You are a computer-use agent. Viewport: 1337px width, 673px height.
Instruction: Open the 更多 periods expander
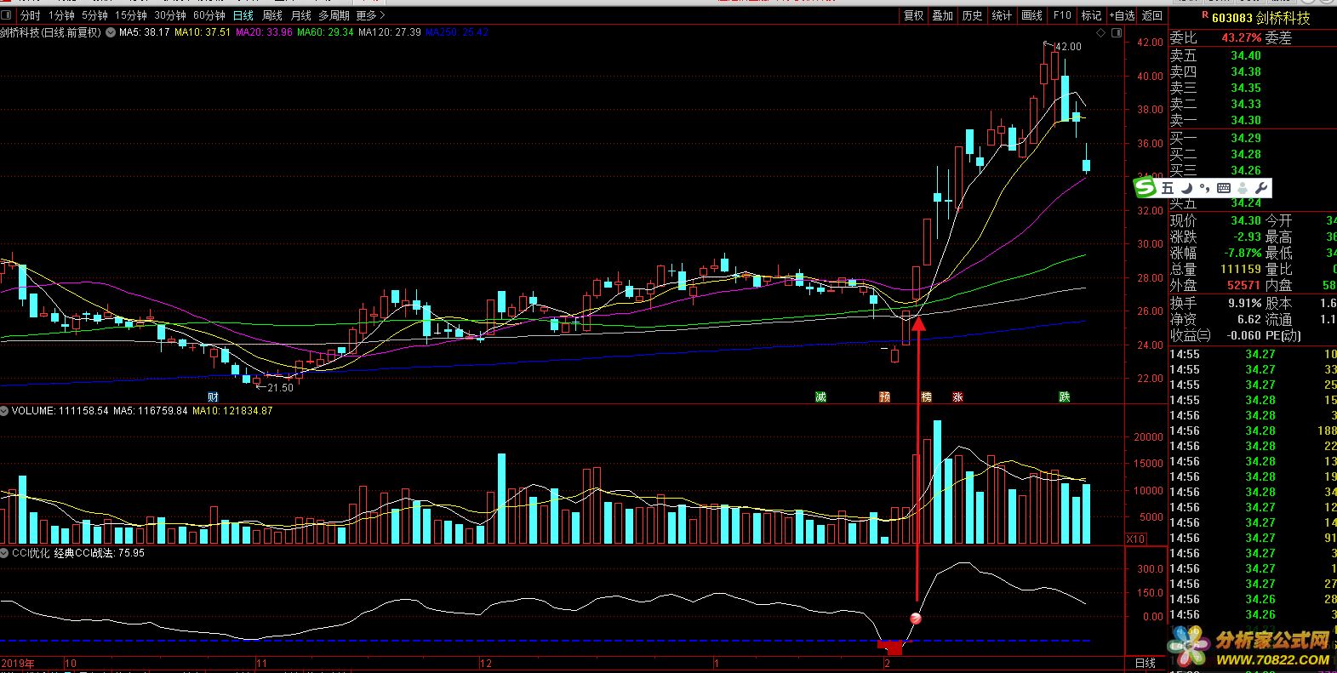(x=370, y=15)
